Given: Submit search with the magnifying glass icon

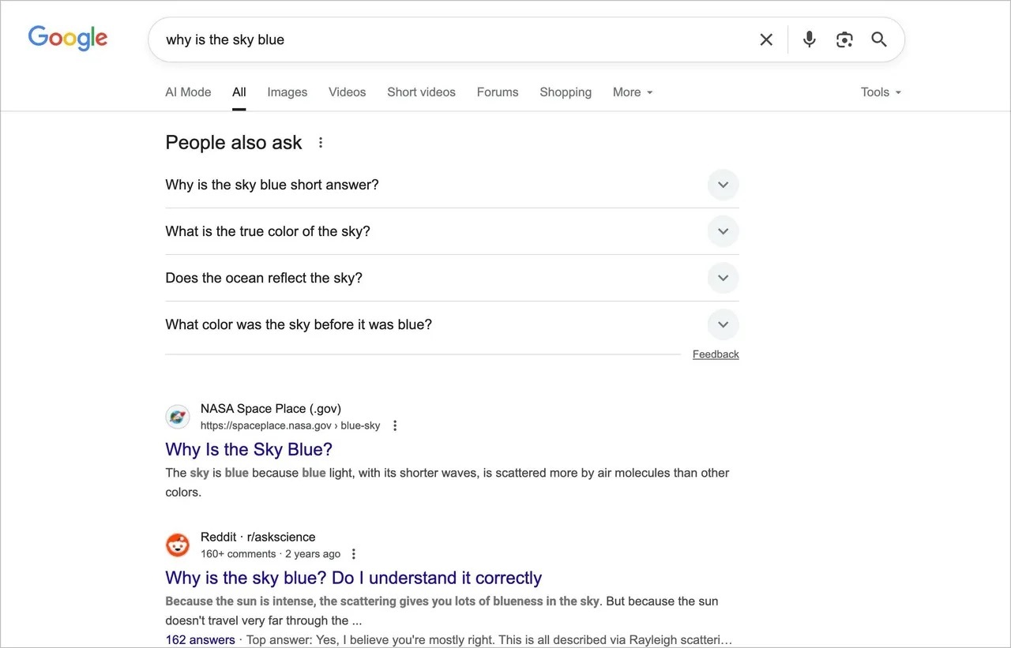Looking at the screenshot, I should (x=879, y=39).
